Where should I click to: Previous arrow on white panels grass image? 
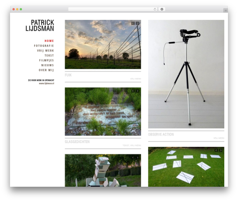[216, 150]
